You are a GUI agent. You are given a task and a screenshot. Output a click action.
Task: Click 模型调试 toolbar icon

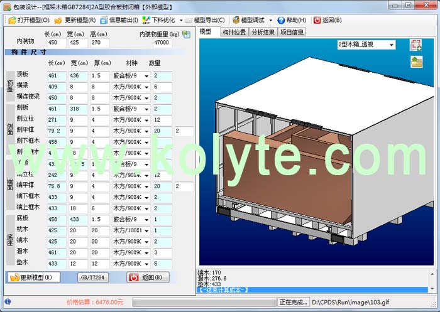236,20
